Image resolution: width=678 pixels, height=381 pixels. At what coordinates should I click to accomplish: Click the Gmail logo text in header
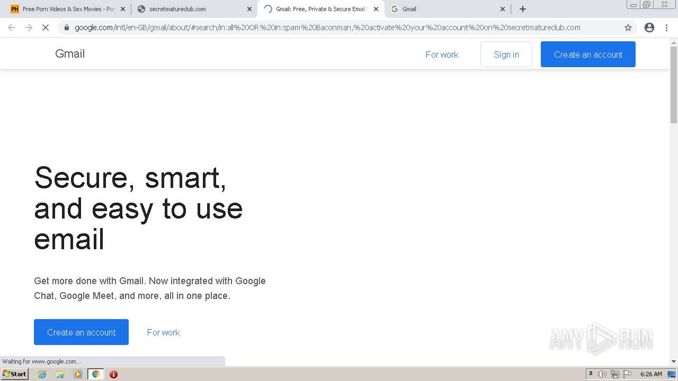pyautogui.click(x=70, y=53)
